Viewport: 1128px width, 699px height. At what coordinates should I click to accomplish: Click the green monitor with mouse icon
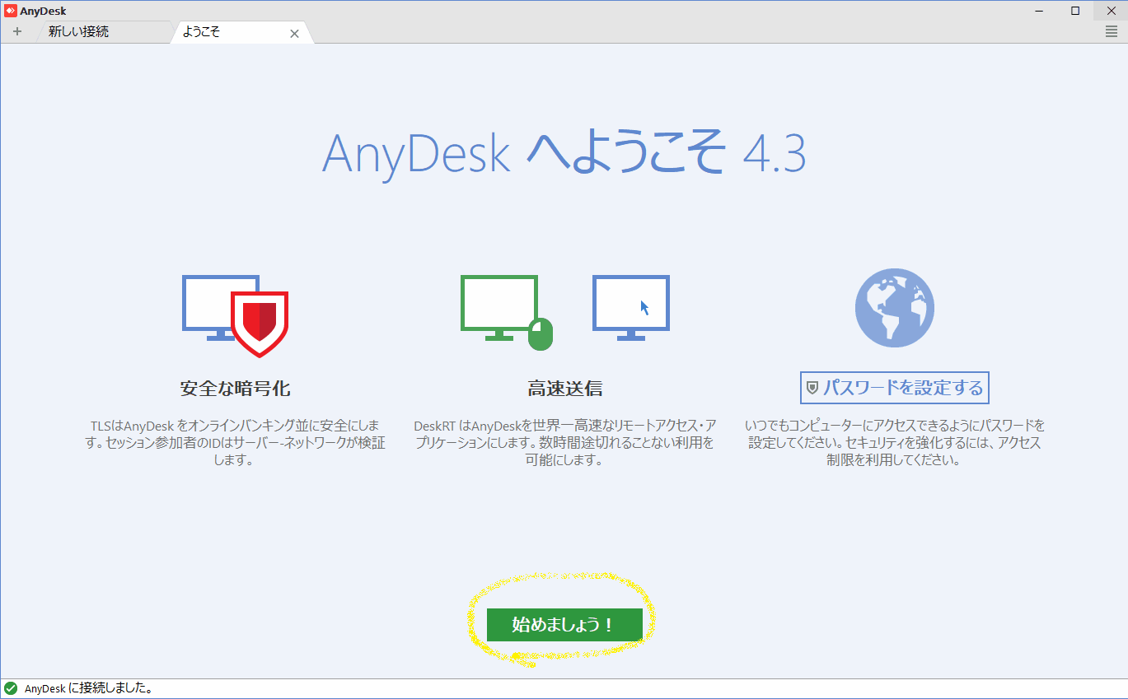(506, 312)
